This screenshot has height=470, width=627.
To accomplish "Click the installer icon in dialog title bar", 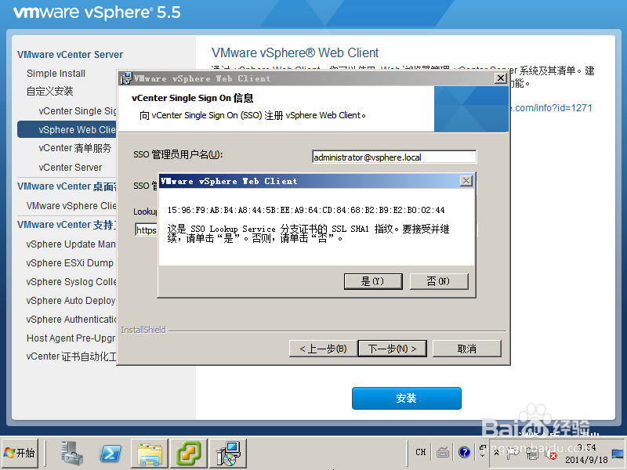I will [128, 78].
